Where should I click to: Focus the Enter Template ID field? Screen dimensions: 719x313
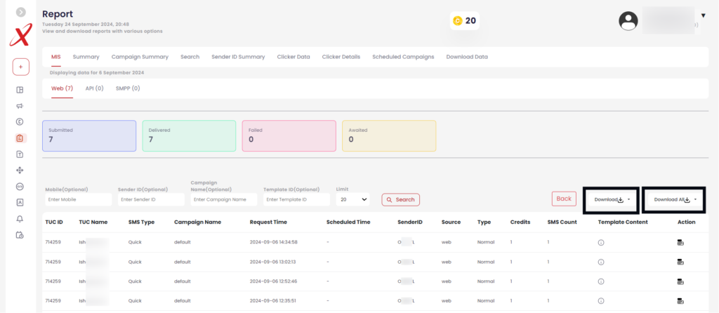pos(297,199)
